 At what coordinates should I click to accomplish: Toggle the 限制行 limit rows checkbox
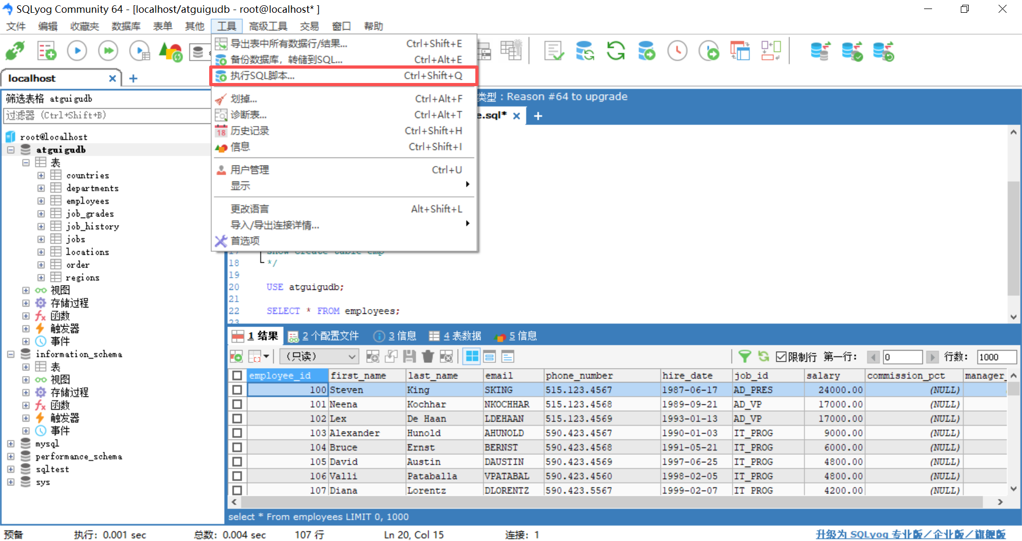(781, 356)
